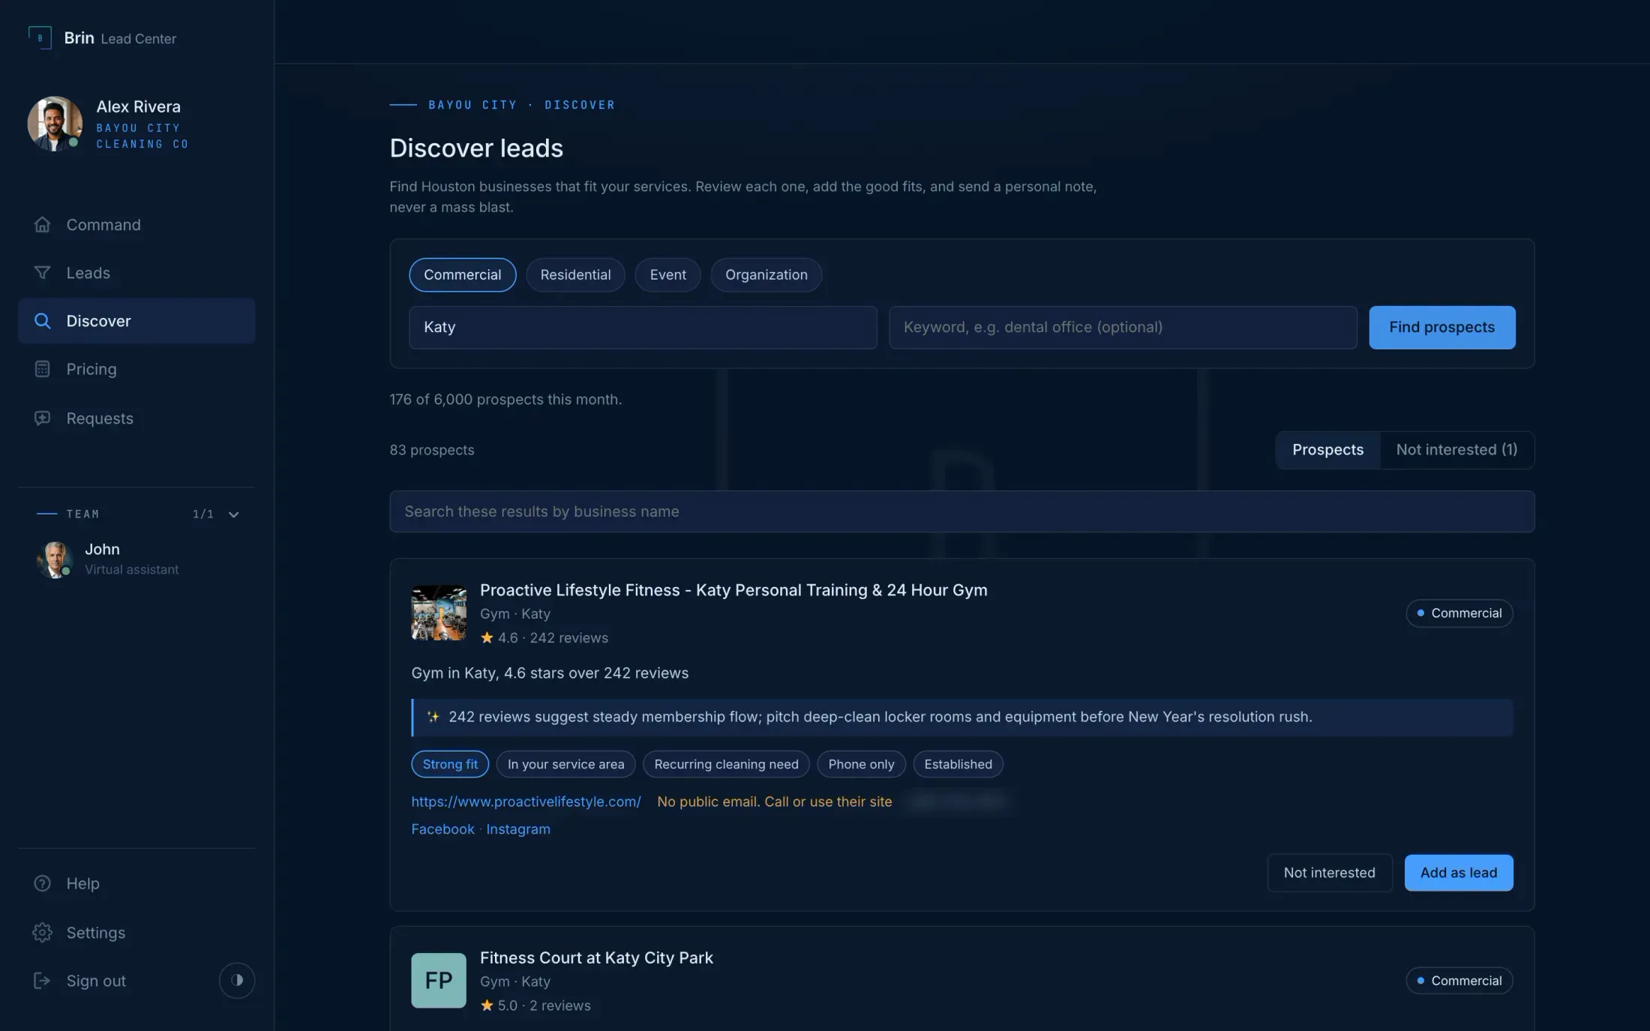Click the Recurring cleaning need tag
Viewport: 1650px width, 1031px height.
tap(726, 764)
